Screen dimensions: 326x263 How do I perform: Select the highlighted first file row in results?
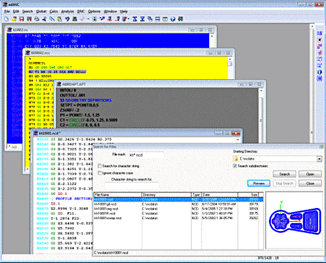[x=178, y=200]
